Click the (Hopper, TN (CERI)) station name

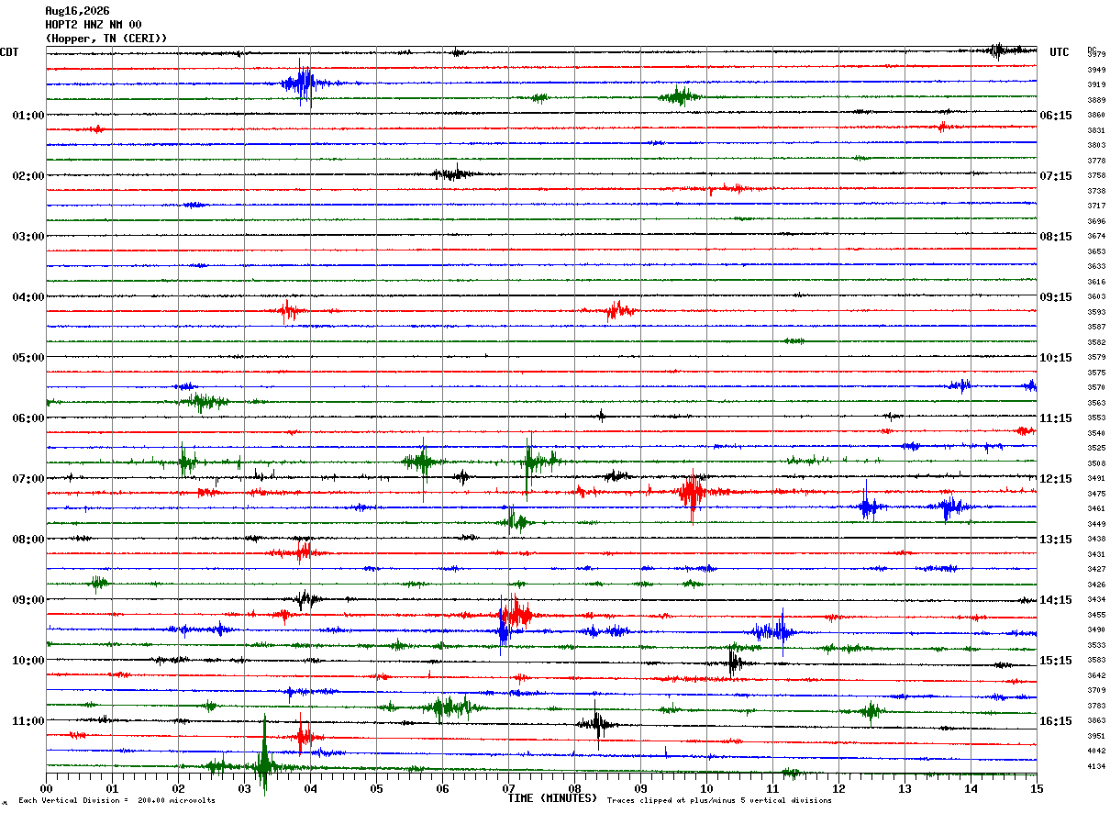106,39
